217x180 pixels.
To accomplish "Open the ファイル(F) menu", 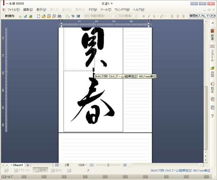I will tap(13, 10).
